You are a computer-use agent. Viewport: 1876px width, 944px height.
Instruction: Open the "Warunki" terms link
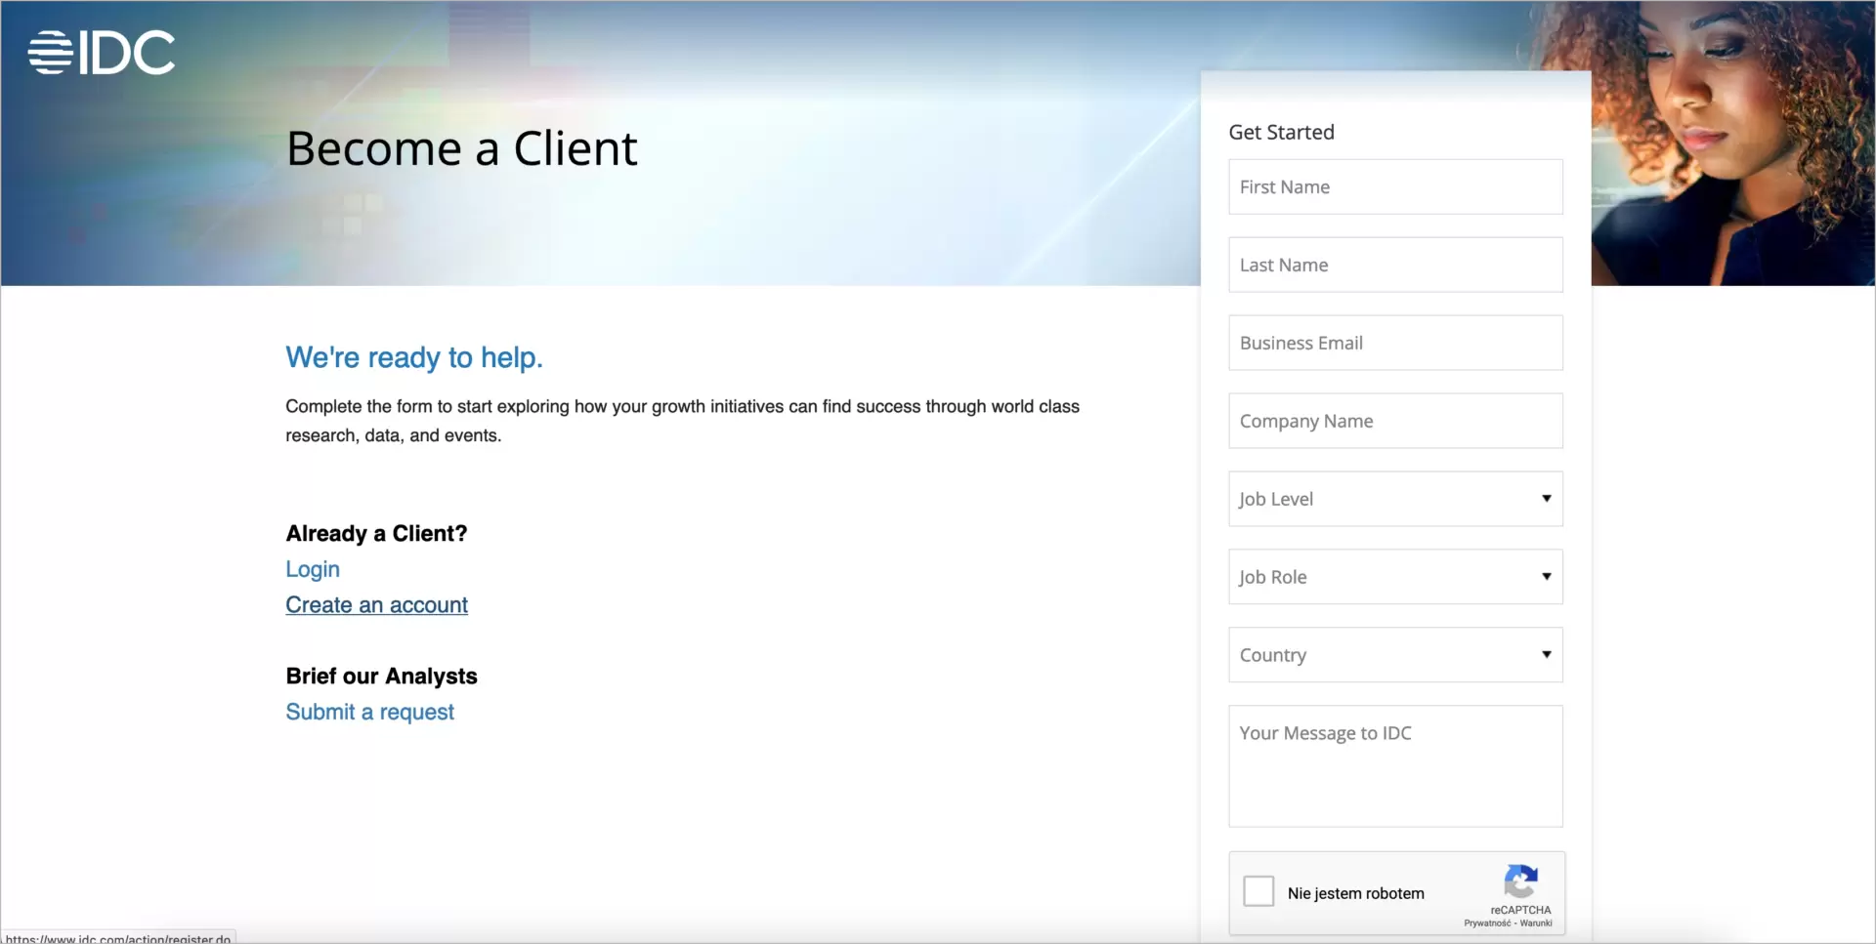point(1537,923)
